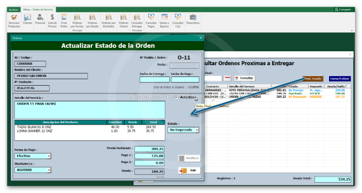Viewport: 362px width, 193px height.
Task: Open calendar picker next to final date
Action: (228, 78)
